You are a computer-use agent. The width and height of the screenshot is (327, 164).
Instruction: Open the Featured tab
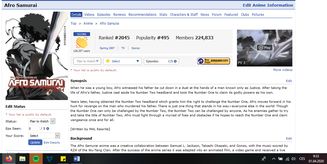click(231, 15)
